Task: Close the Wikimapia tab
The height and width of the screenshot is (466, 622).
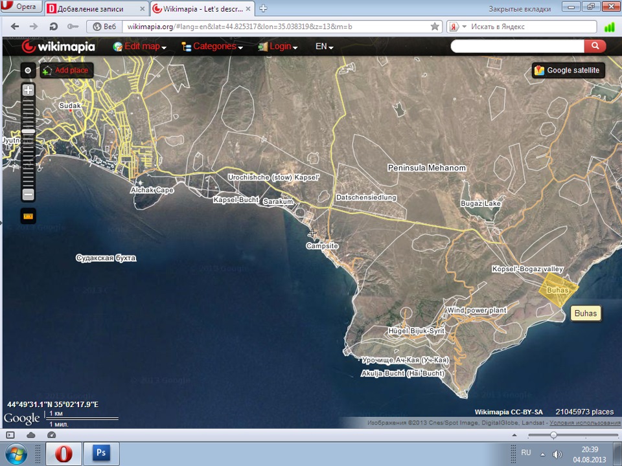Action: pyautogui.click(x=248, y=8)
